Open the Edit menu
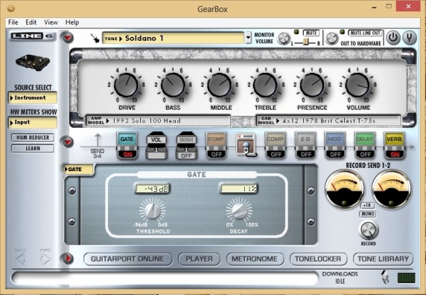Screen dimensions: 426x295 tap(31, 22)
